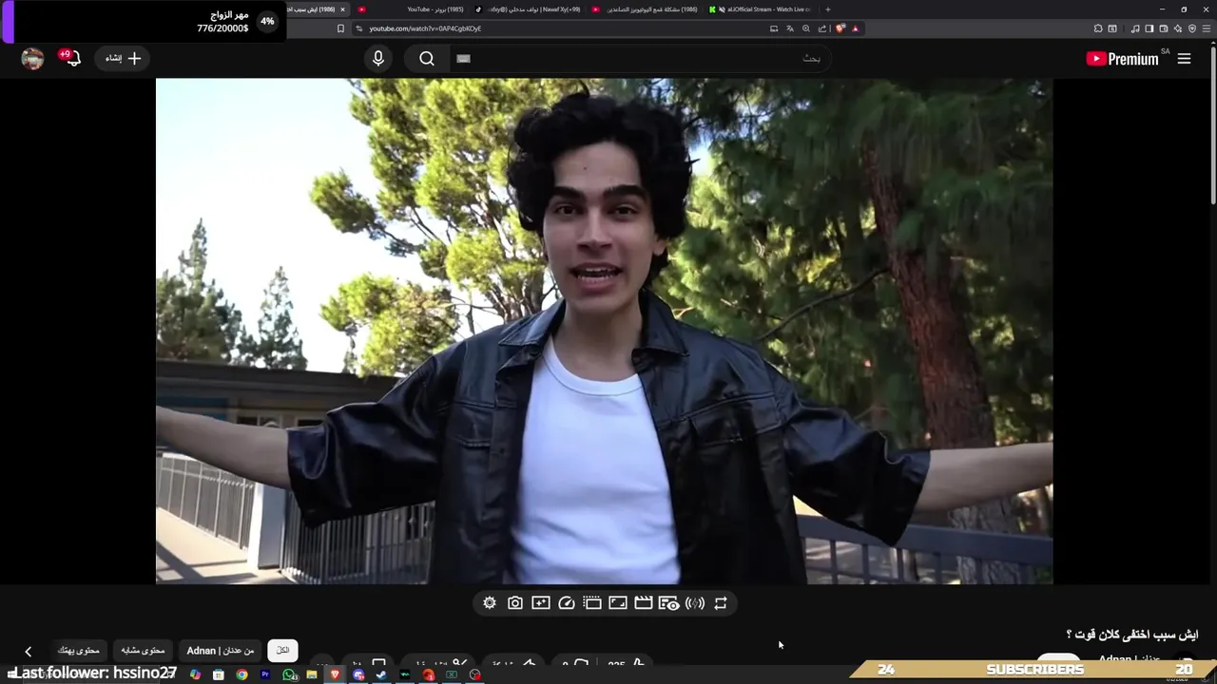Click the zoom magnifier icon in address bar
1217x684 pixels.
pos(806,28)
